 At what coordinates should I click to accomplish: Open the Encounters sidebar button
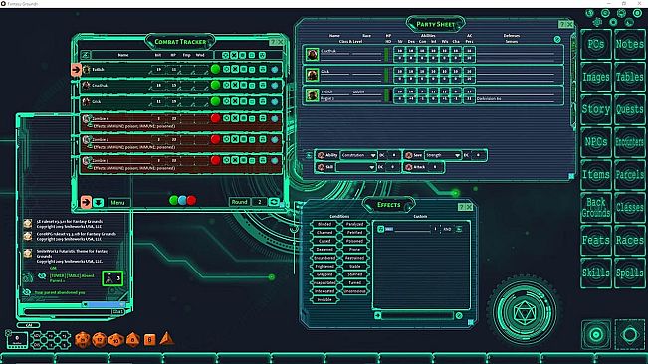[629, 142]
